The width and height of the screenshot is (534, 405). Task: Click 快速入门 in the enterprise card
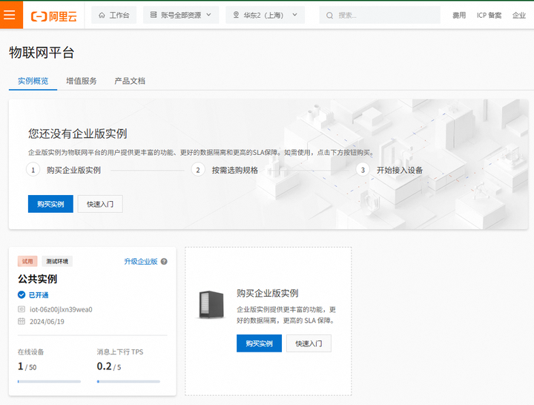tap(309, 343)
